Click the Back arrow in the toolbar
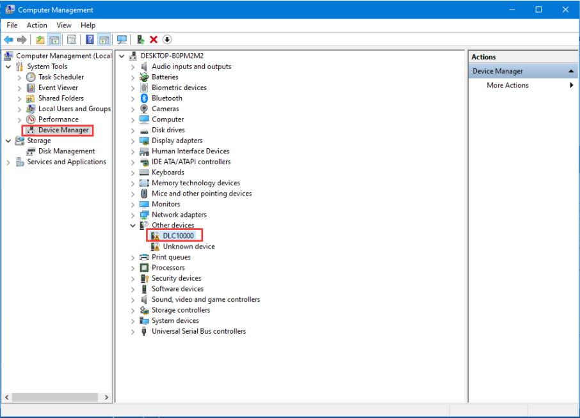Screen dimensions: 580x418 tap(8, 40)
